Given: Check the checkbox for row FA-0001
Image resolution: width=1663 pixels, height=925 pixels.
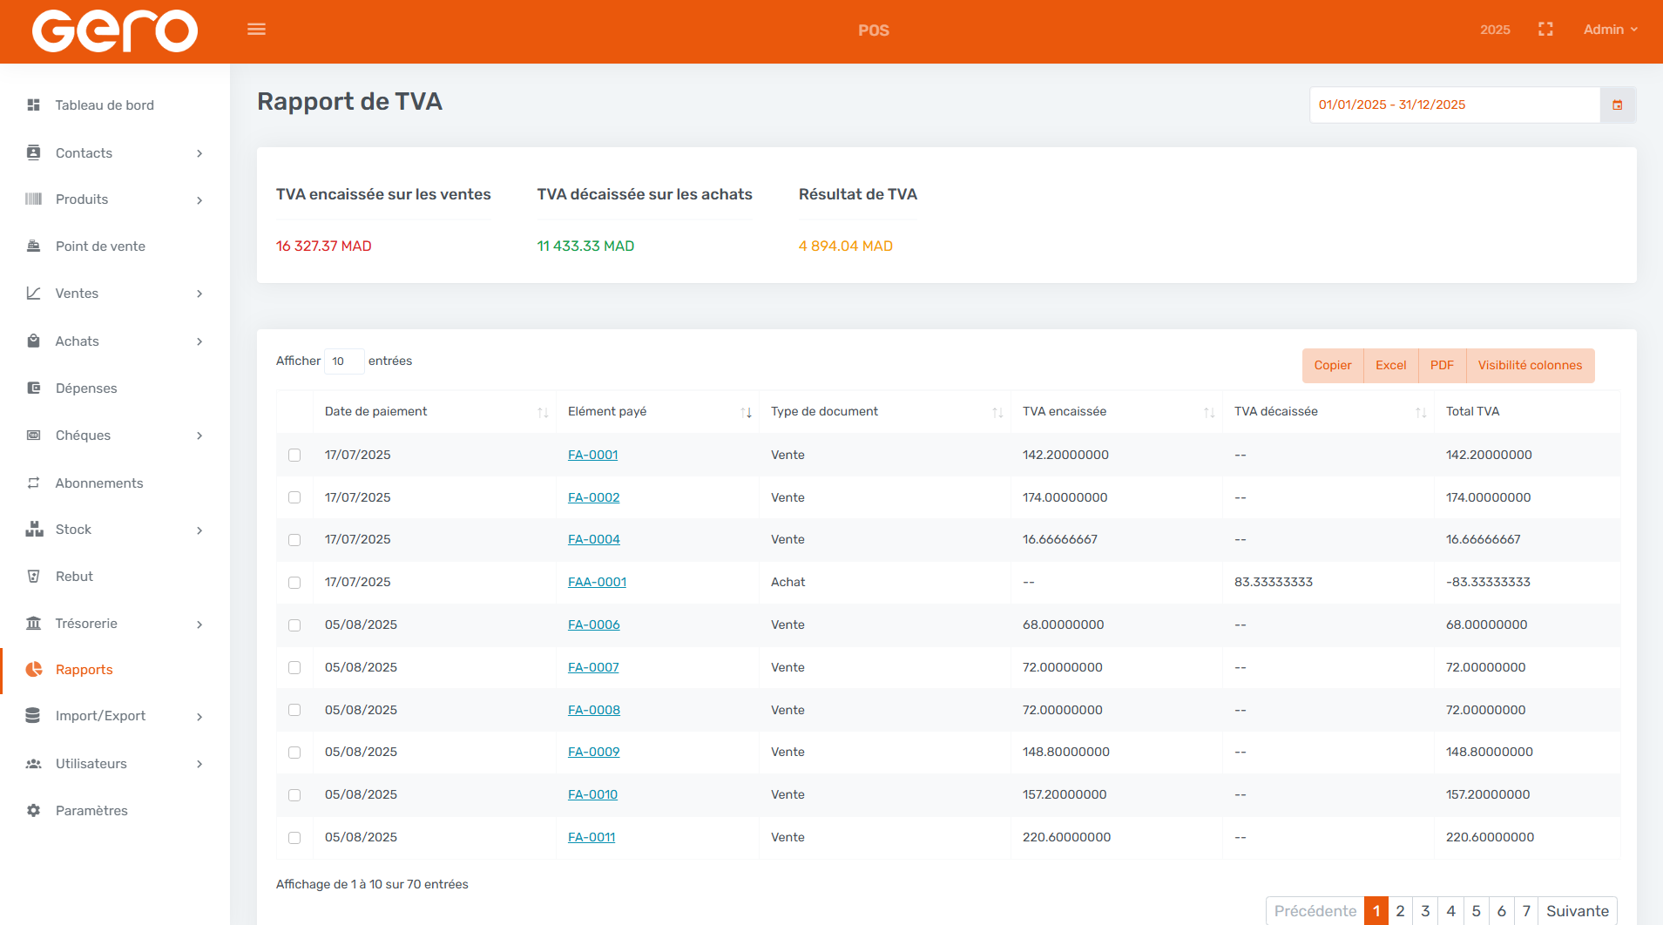Looking at the screenshot, I should pos(294,456).
